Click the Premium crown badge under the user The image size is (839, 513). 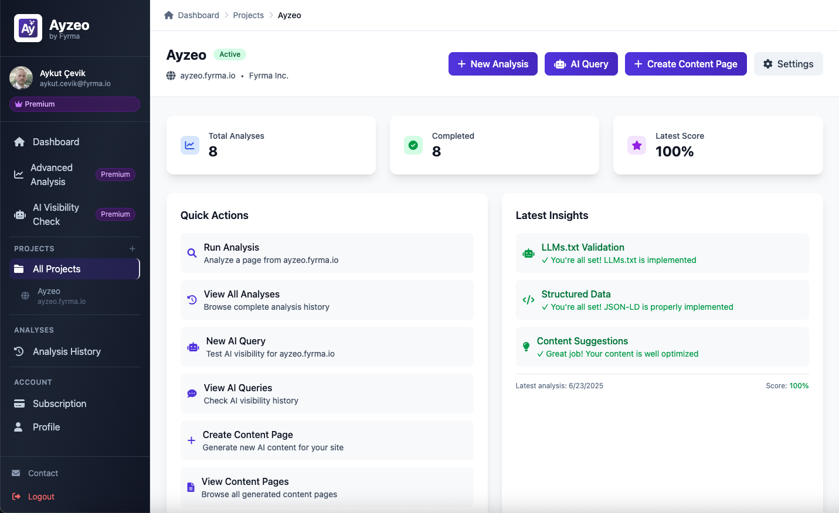click(x=74, y=104)
